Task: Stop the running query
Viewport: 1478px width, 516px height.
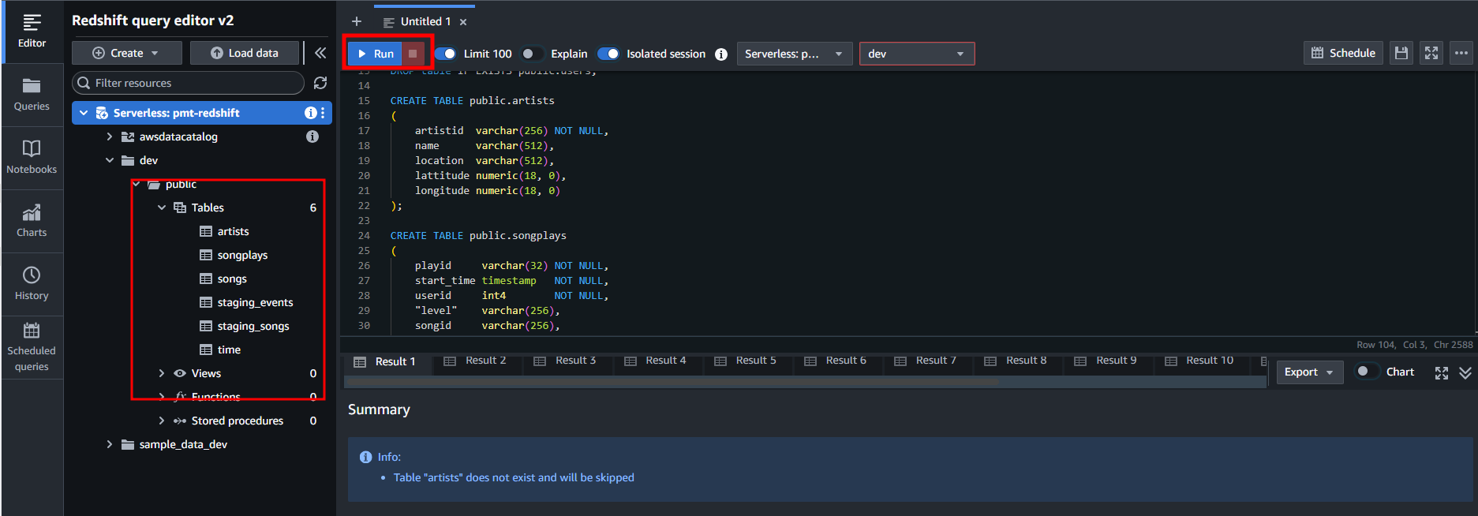Action: pos(413,54)
